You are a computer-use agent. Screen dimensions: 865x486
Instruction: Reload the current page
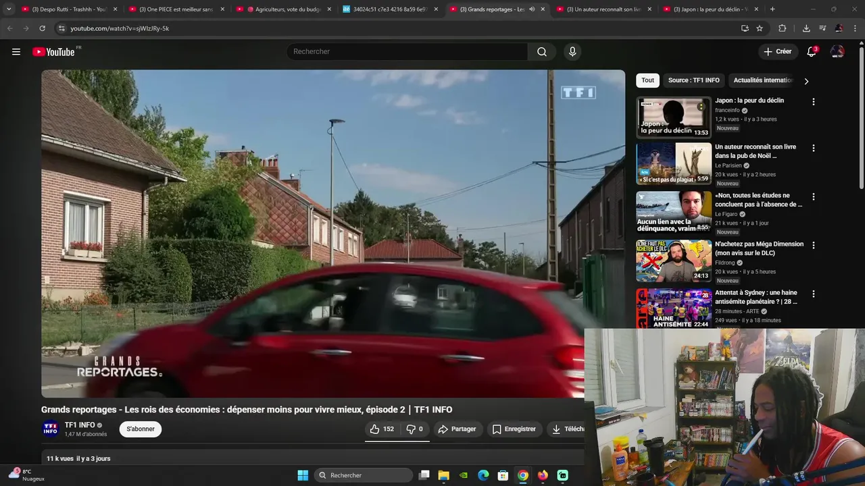click(42, 28)
